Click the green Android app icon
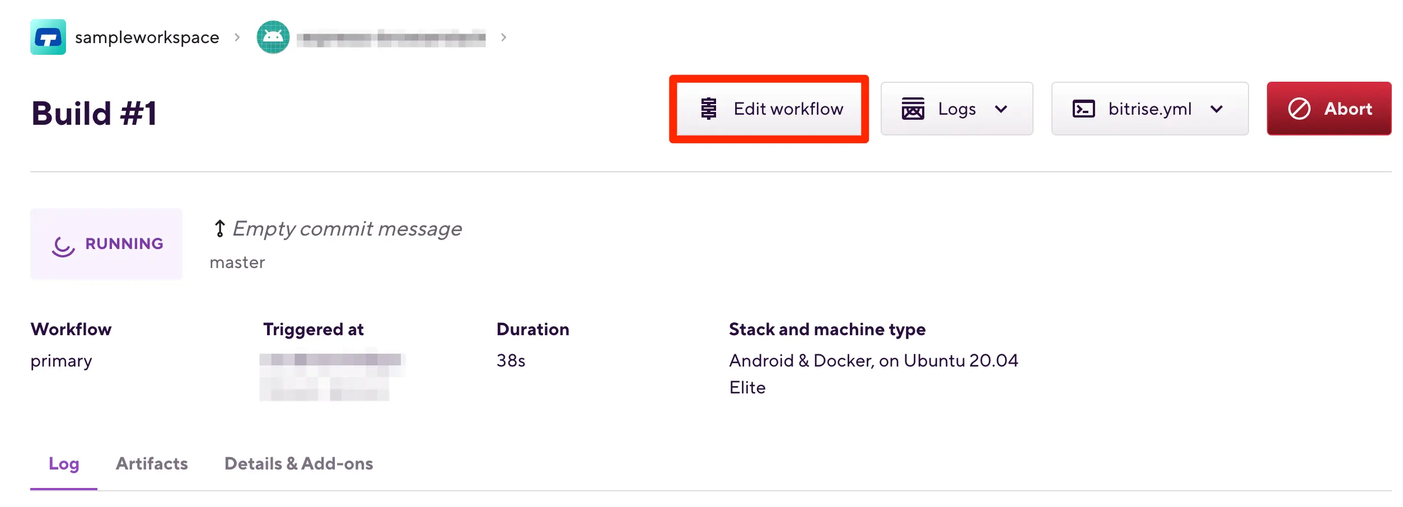This screenshot has width=1403, height=507. click(273, 37)
